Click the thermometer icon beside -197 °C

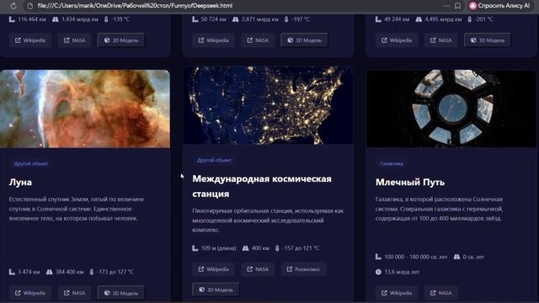(x=286, y=19)
